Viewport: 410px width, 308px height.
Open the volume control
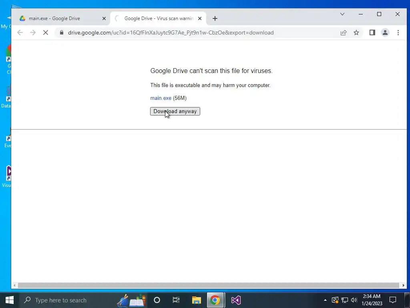tap(354, 300)
